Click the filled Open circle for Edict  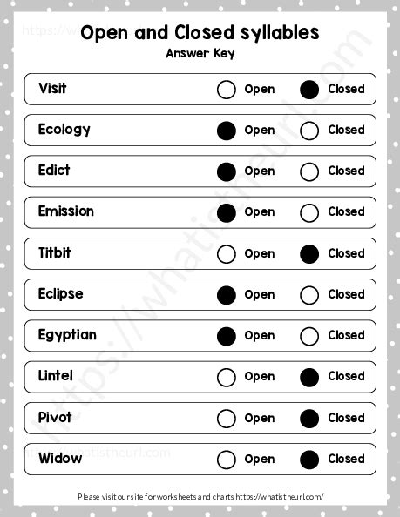coord(227,171)
